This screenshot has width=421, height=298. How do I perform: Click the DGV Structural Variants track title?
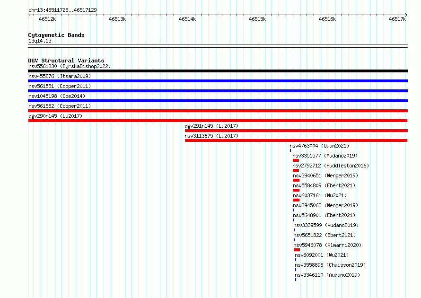point(66,61)
